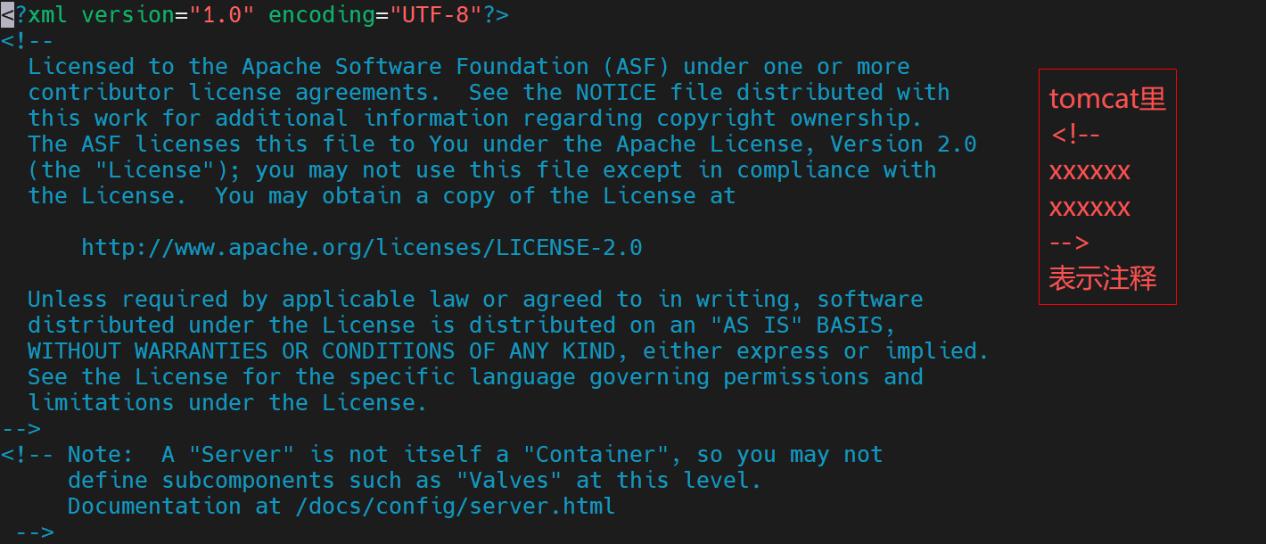Click the red tomcat里 annotation text
This screenshot has width=1266, height=544.
coord(1107,98)
